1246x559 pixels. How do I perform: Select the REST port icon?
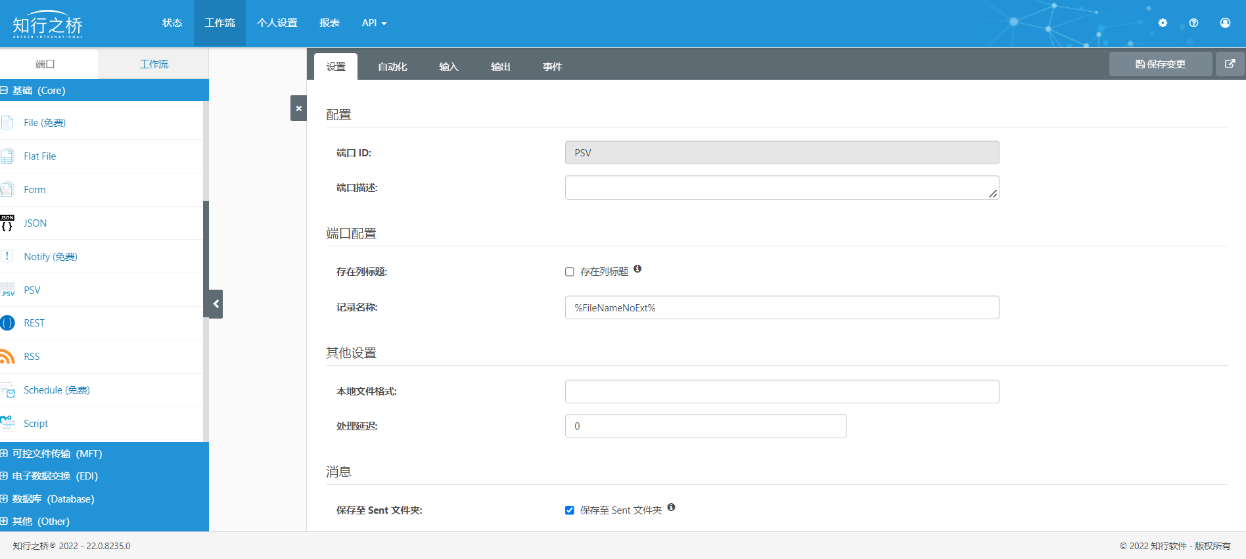[7, 323]
